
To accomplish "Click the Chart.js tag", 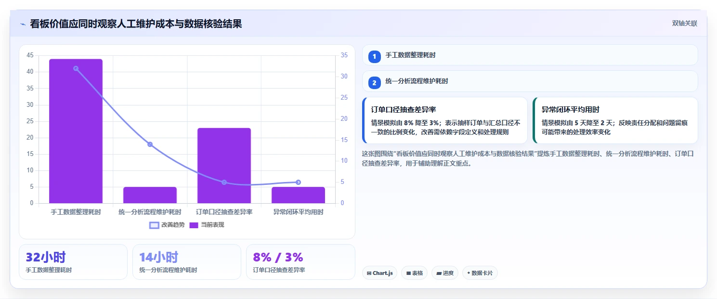I will pyautogui.click(x=379, y=273).
